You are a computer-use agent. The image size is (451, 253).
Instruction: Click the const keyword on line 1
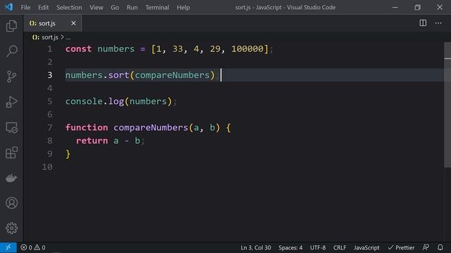(x=78, y=49)
